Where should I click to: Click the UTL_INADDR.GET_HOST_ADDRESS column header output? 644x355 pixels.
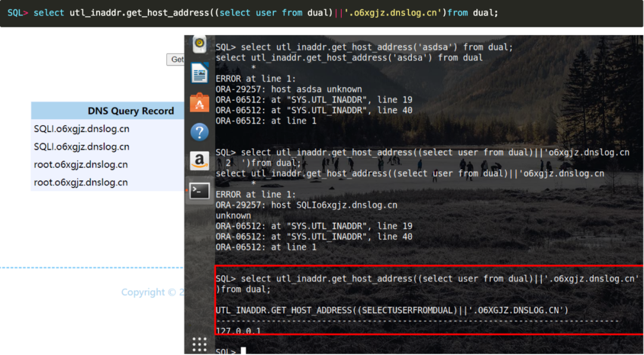(x=392, y=310)
